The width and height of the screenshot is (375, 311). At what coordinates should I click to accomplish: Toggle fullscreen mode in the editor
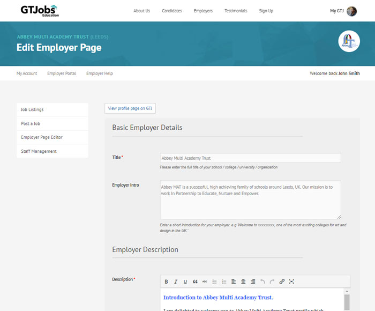coord(291,282)
